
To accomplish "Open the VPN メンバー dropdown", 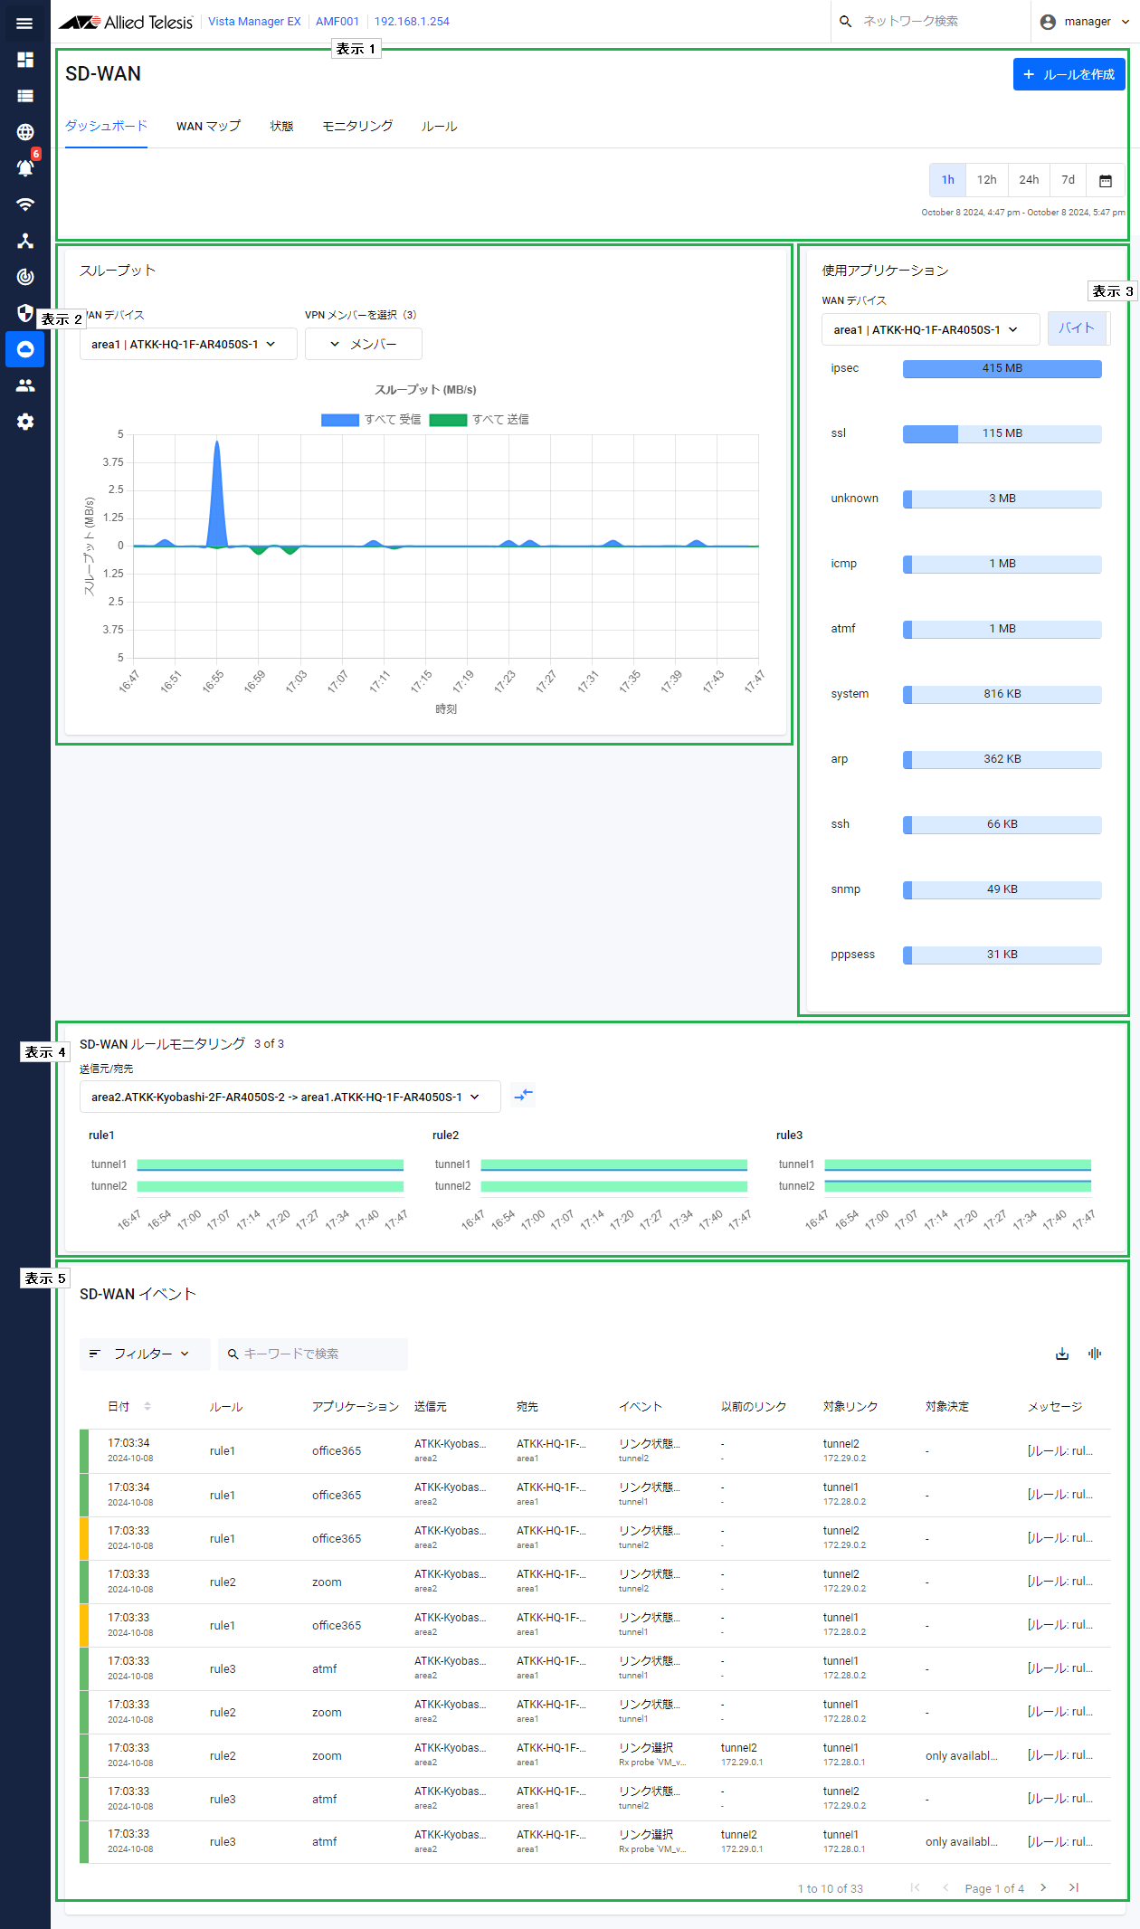I will click(363, 344).
